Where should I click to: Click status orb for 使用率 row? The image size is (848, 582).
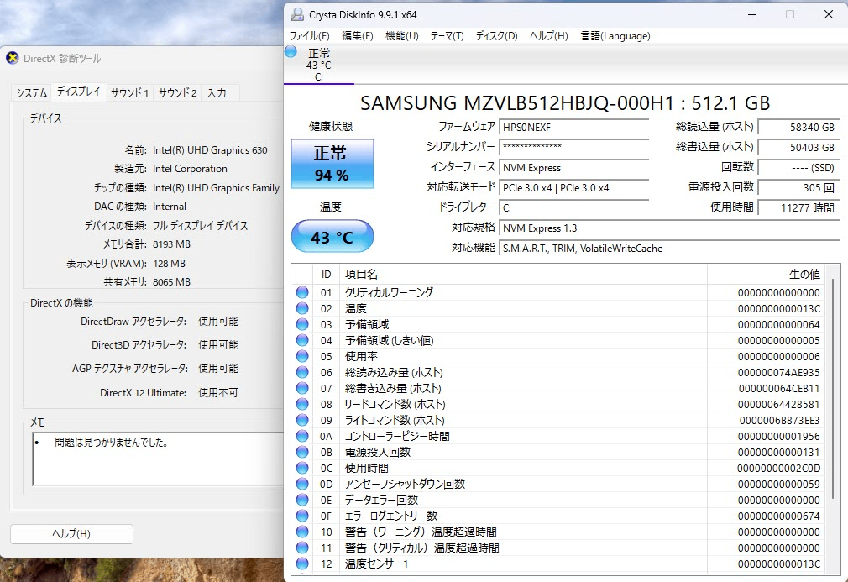[x=302, y=356]
